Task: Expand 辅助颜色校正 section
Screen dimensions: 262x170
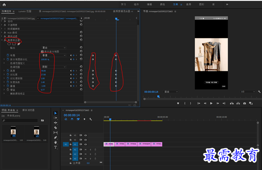Action: pyautogui.click(x=4, y=93)
